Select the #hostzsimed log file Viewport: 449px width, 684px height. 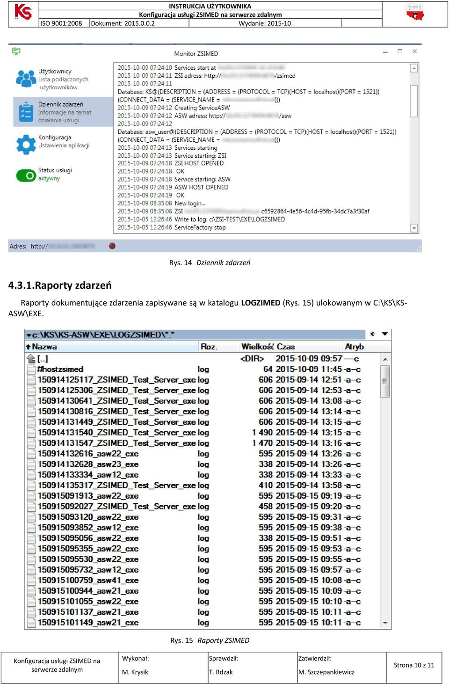[x=60, y=369]
